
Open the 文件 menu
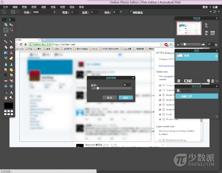tap(6, 7)
